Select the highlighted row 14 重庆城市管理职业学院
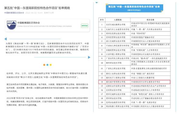The height and width of the screenshot is (116, 181). 134,82
